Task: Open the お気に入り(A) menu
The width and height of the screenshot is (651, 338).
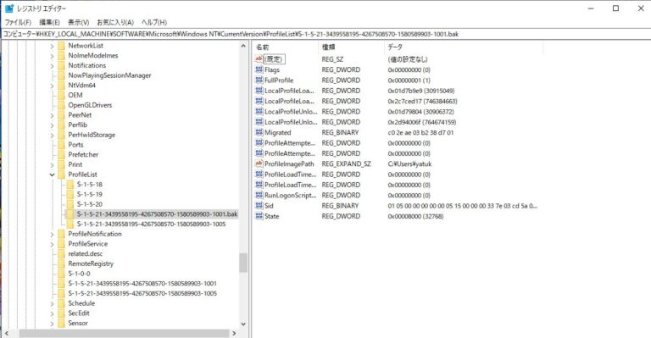Action: click(115, 22)
